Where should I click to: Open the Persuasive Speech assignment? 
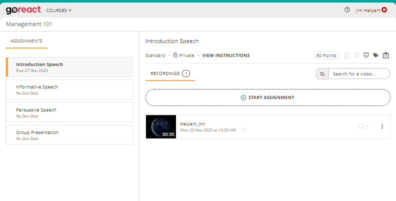pyautogui.click(x=69, y=112)
